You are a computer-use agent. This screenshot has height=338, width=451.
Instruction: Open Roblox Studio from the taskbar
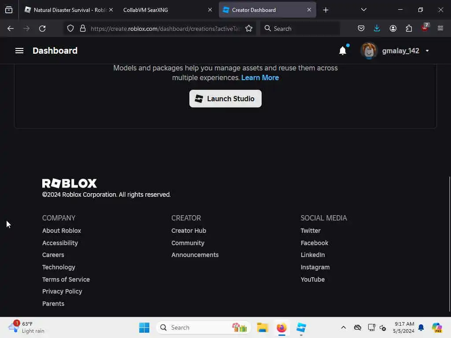point(301,327)
